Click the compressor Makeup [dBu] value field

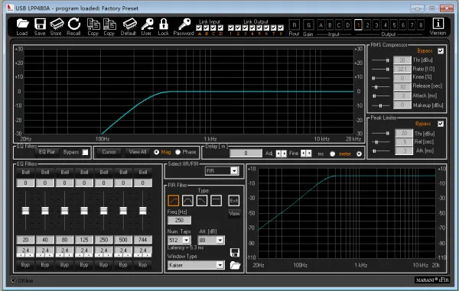(402, 105)
